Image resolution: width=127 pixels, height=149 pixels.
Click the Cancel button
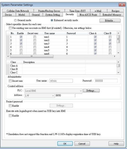click(x=82, y=144)
